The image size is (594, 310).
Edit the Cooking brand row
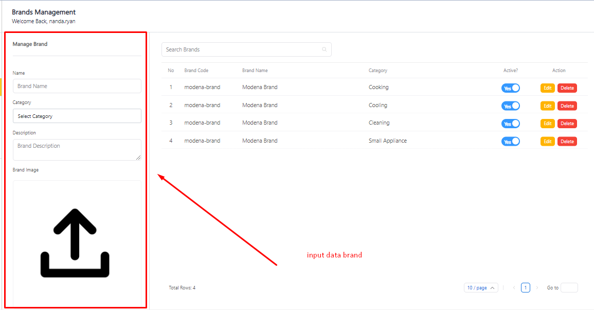click(547, 88)
